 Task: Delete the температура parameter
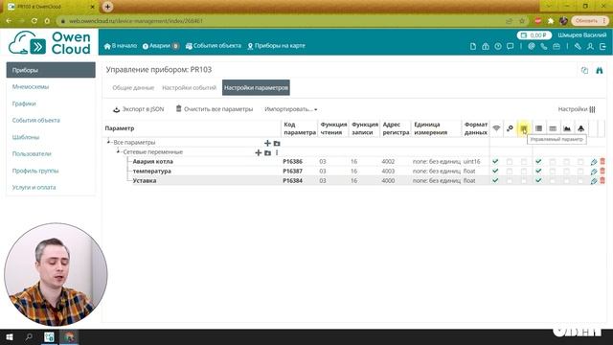coord(602,171)
